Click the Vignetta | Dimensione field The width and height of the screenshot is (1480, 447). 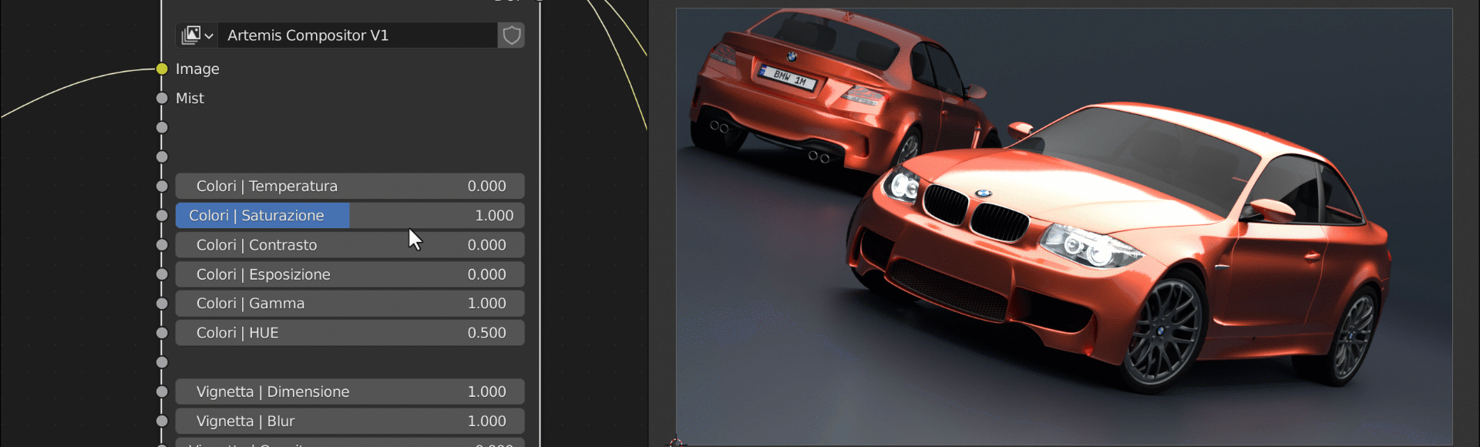click(350, 392)
